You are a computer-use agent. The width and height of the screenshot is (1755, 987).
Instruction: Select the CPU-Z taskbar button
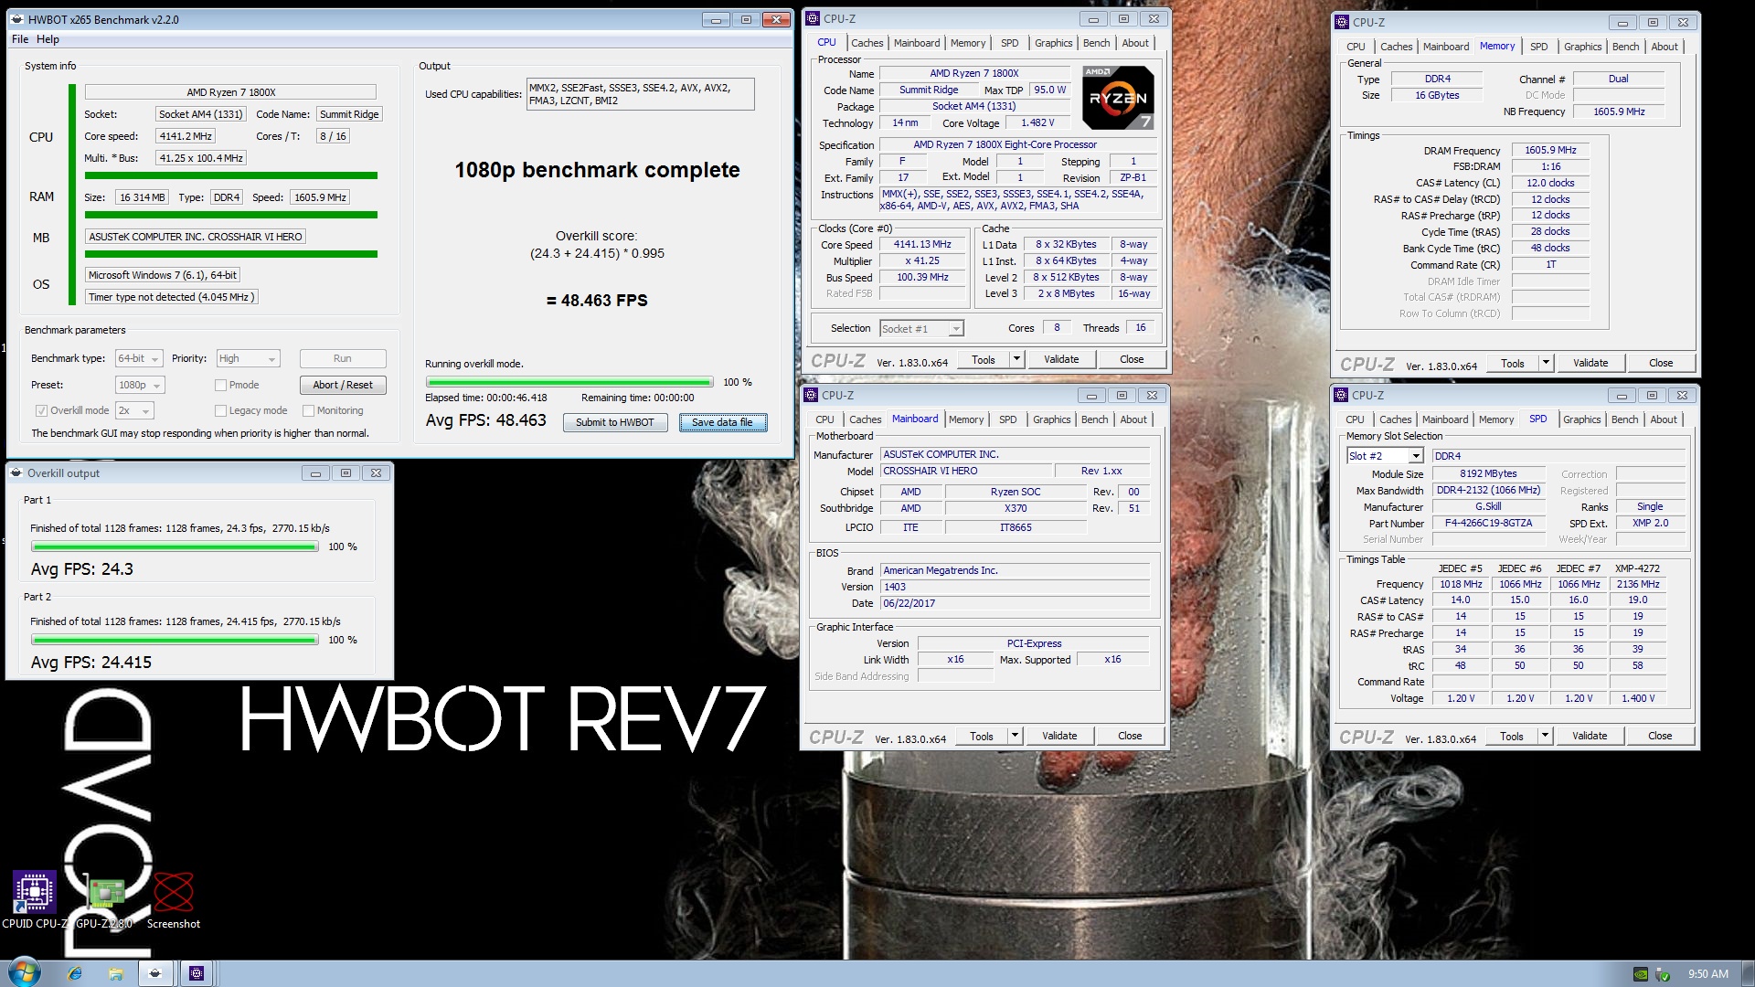pos(197,973)
